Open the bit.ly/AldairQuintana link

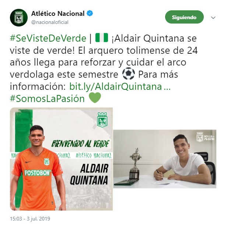pyautogui.click(x=120, y=86)
